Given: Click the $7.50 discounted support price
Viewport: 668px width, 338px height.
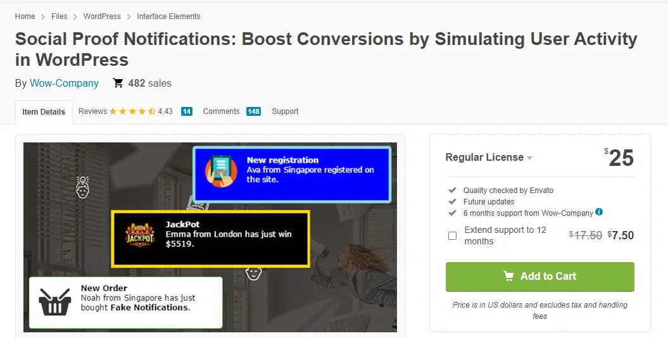Looking at the screenshot, I should click(621, 235).
